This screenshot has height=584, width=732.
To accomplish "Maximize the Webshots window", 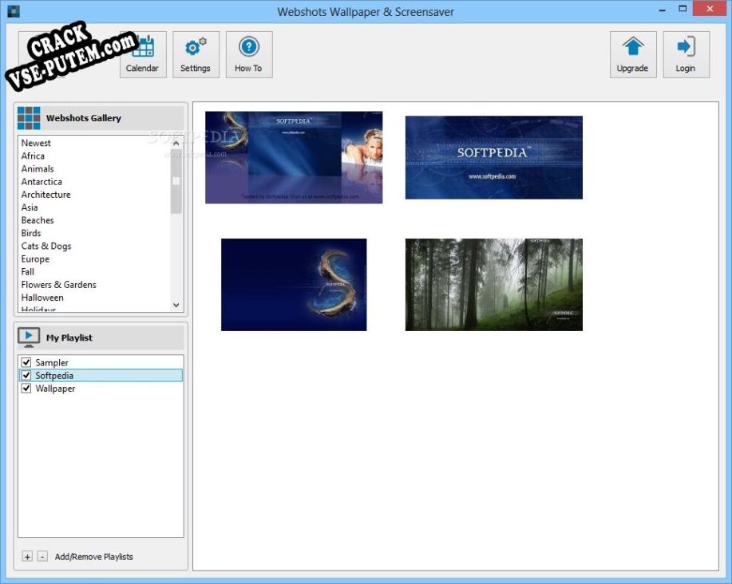I will [x=683, y=10].
